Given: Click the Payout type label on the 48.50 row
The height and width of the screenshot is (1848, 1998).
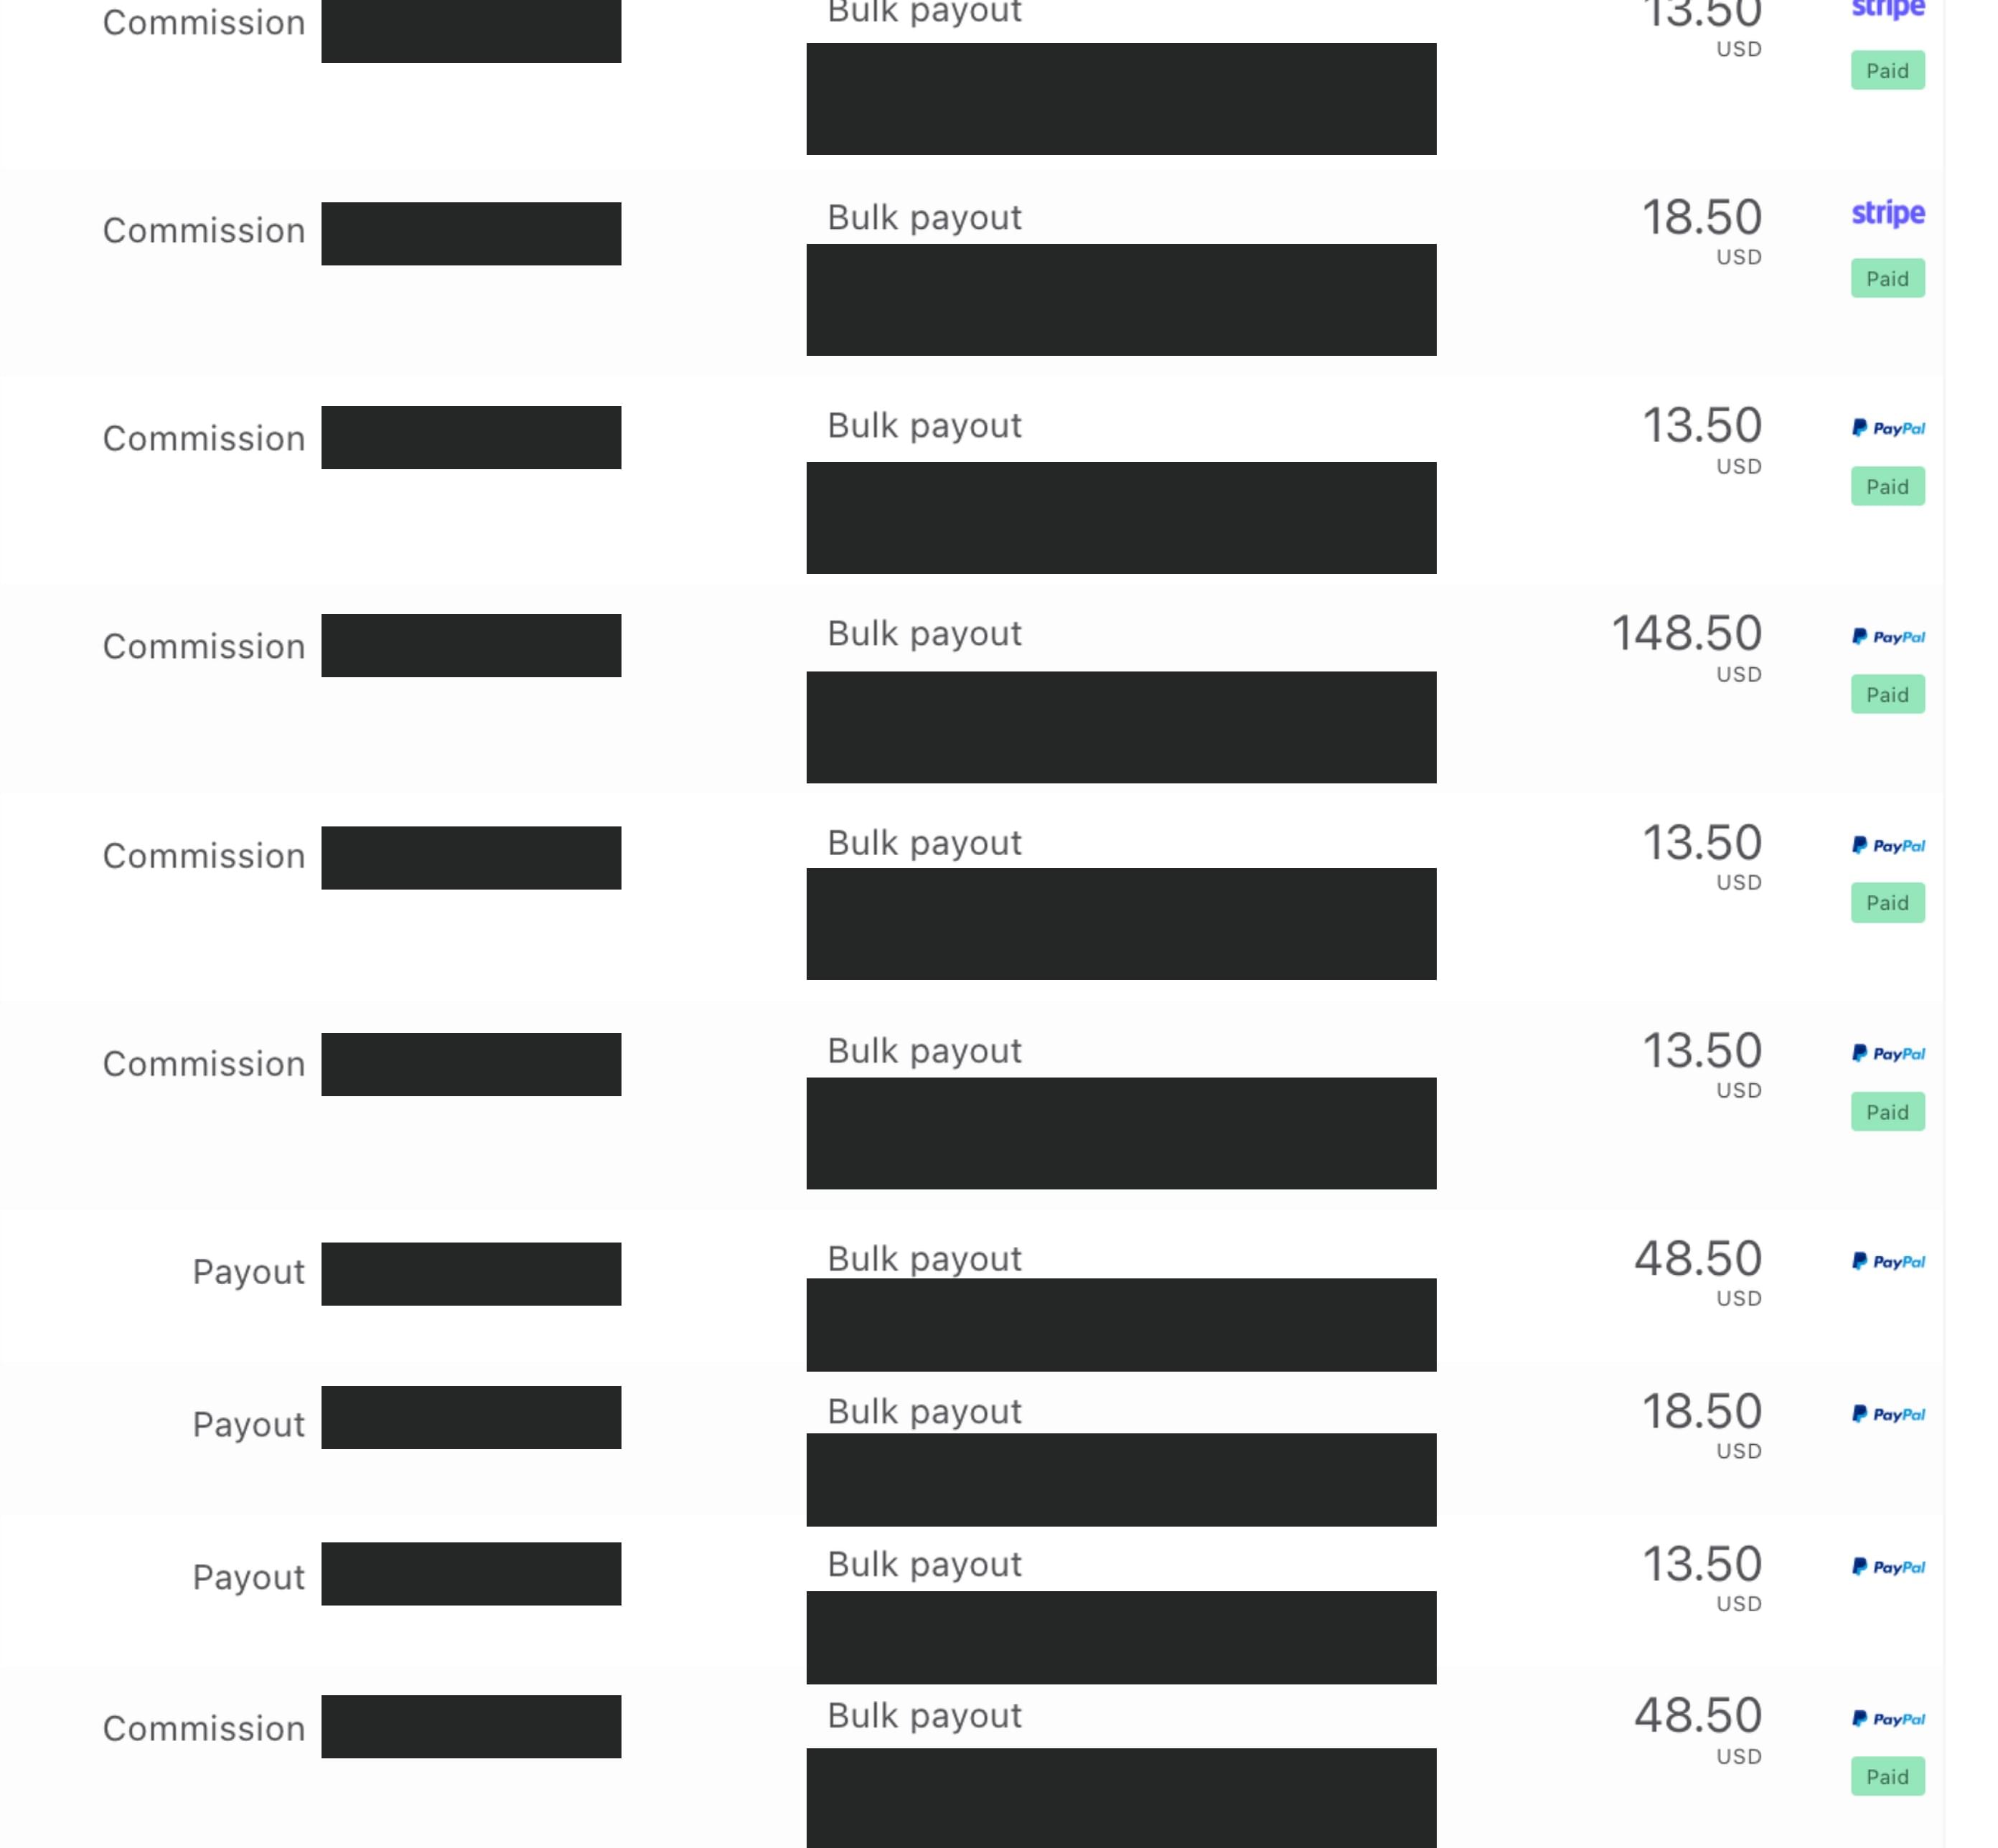Looking at the screenshot, I should tap(248, 1272).
